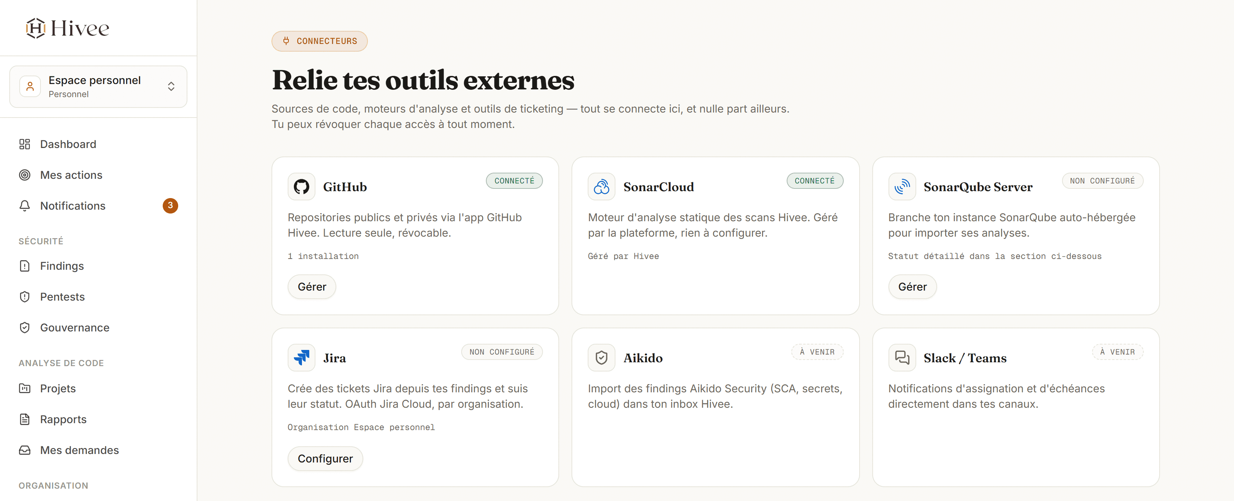Screen dimensions: 1234x501
Task: Click ANALYSE DE CODE sidebar section label
Action: point(61,363)
